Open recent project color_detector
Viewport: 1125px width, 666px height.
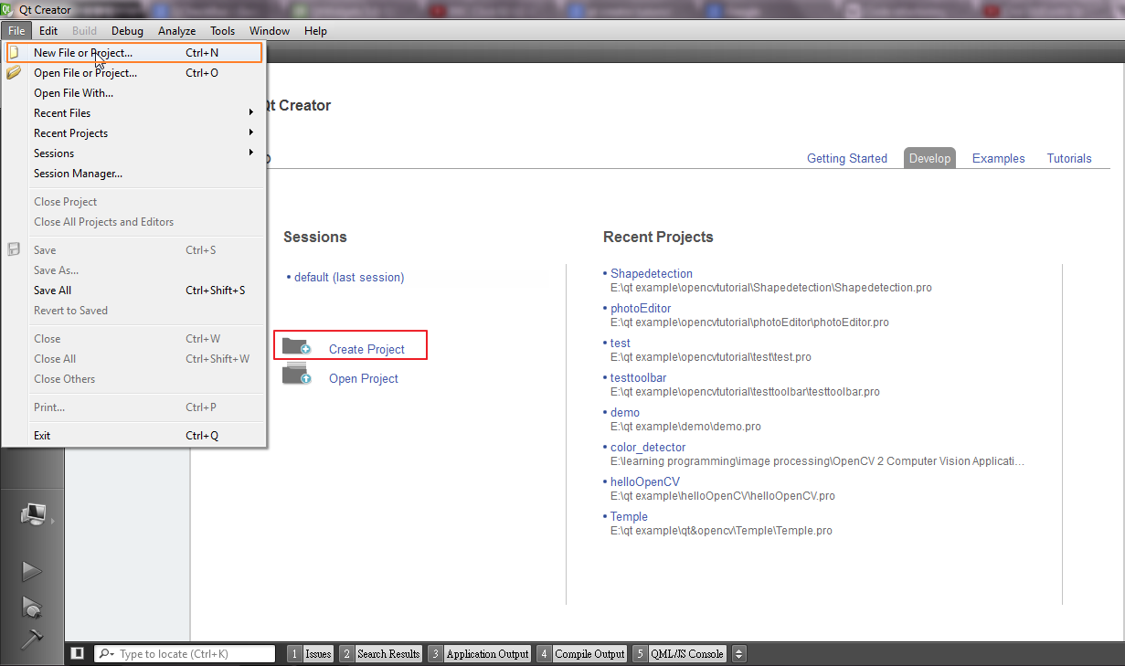pyautogui.click(x=648, y=447)
